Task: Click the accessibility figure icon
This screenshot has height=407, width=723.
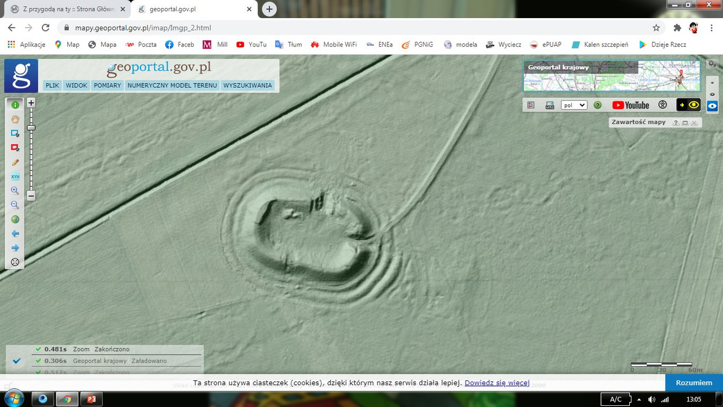Action: point(663,105)
